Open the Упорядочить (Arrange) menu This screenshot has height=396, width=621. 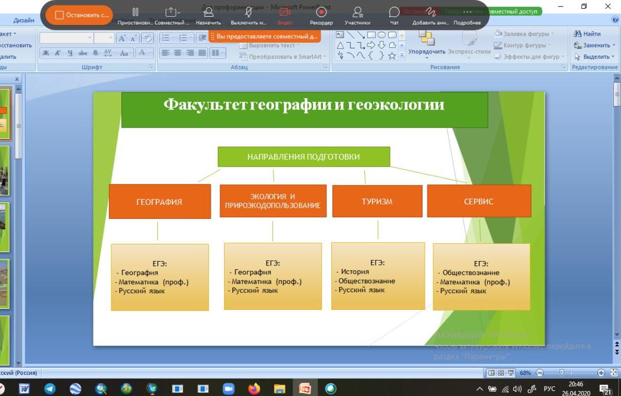pyautogui.click(x=426, y=44)
